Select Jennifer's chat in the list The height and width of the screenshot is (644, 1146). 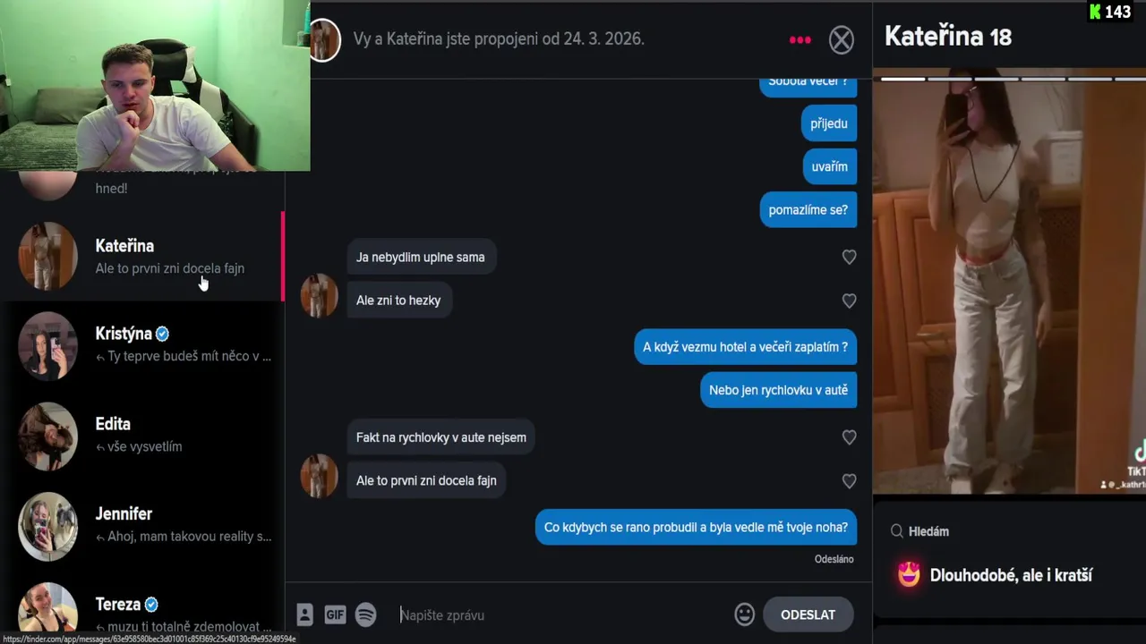[x=142, y=526]
